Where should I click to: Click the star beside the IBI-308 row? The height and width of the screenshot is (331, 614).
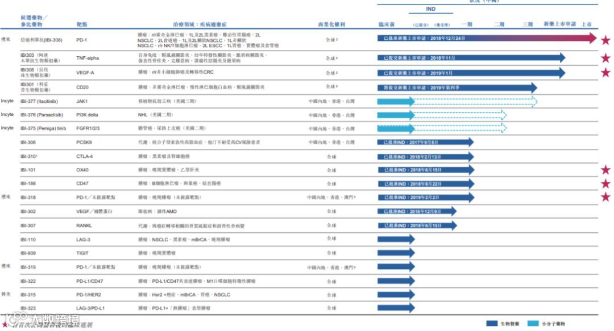[x=605, y=40]
